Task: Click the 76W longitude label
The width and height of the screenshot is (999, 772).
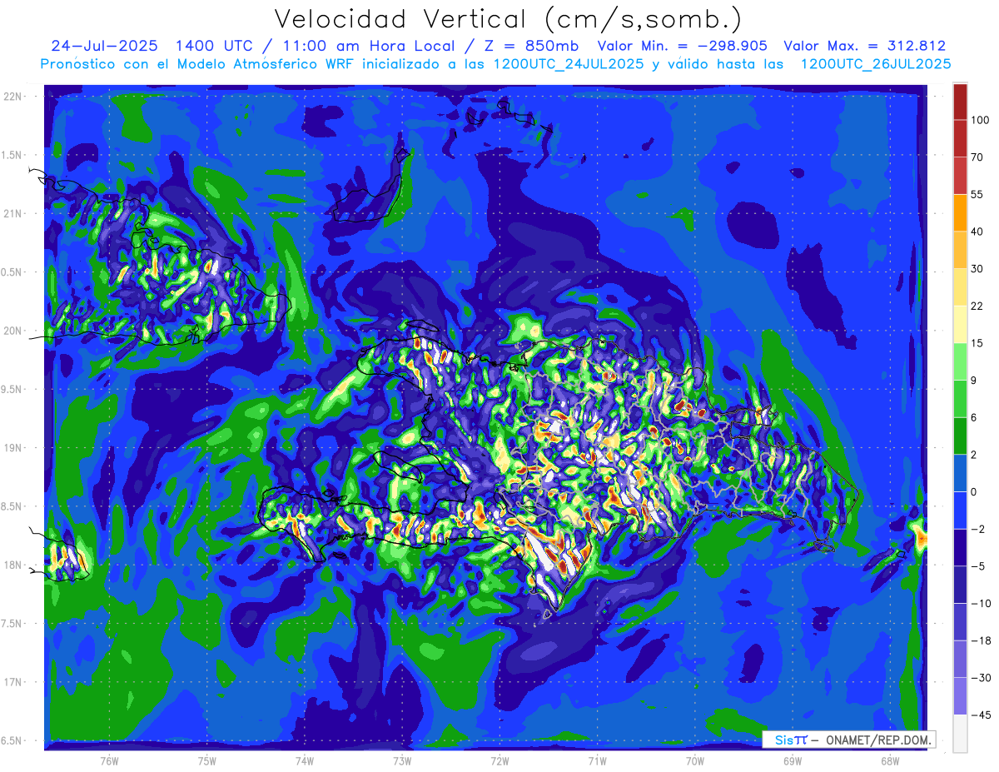Action: 109,761
